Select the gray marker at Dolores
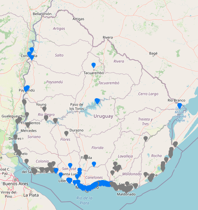The width and height of the screenshot is (198, 210). pyautogui.click(x=15, y=137)
